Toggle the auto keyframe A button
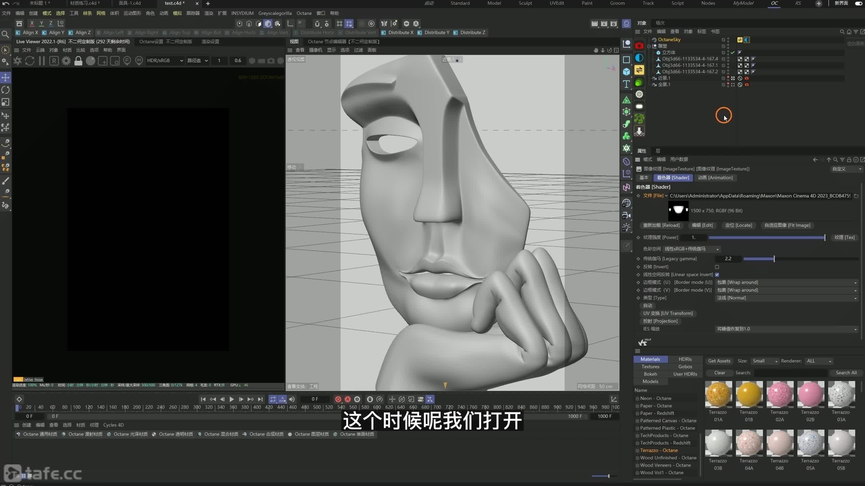This screenshot has height=486, width=865. tap(347, 399)
